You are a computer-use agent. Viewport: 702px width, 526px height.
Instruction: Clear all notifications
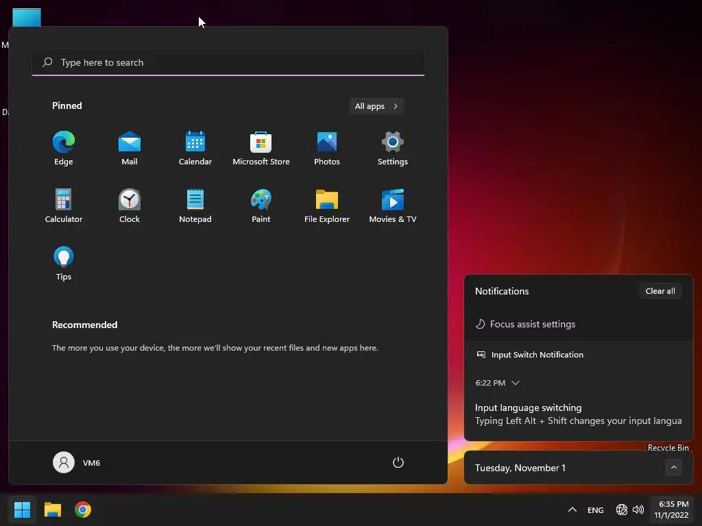tap(660, 291)
